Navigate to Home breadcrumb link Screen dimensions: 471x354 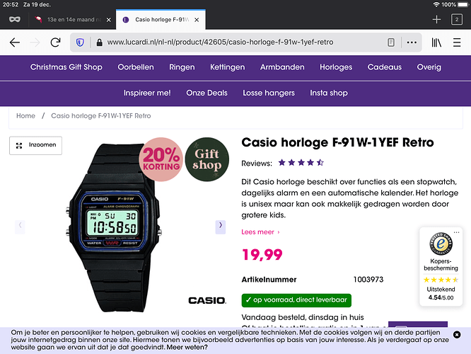[x=25, y=116]
